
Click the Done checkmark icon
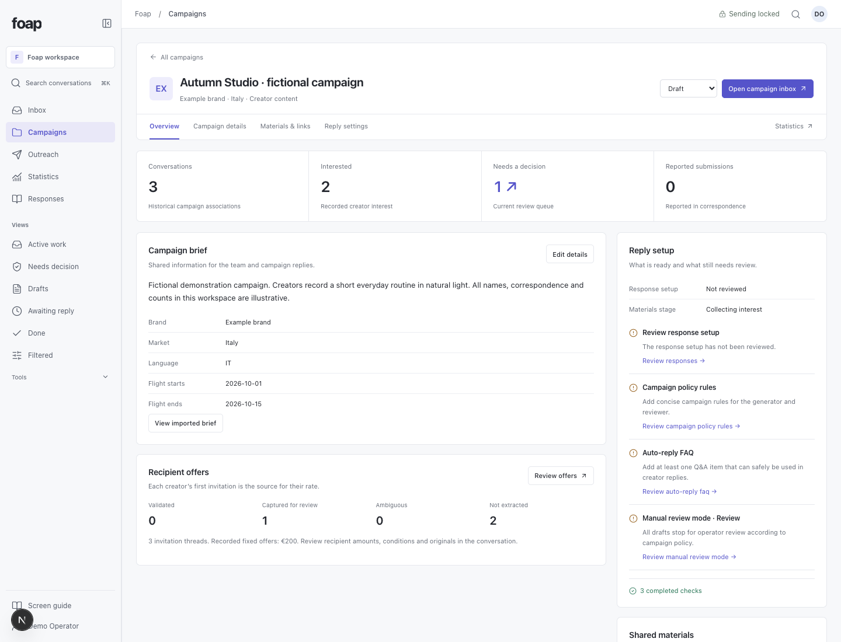coord(17,333)
